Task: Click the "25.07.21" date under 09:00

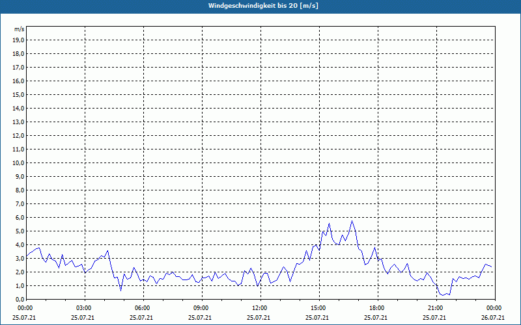Action: 200,318
